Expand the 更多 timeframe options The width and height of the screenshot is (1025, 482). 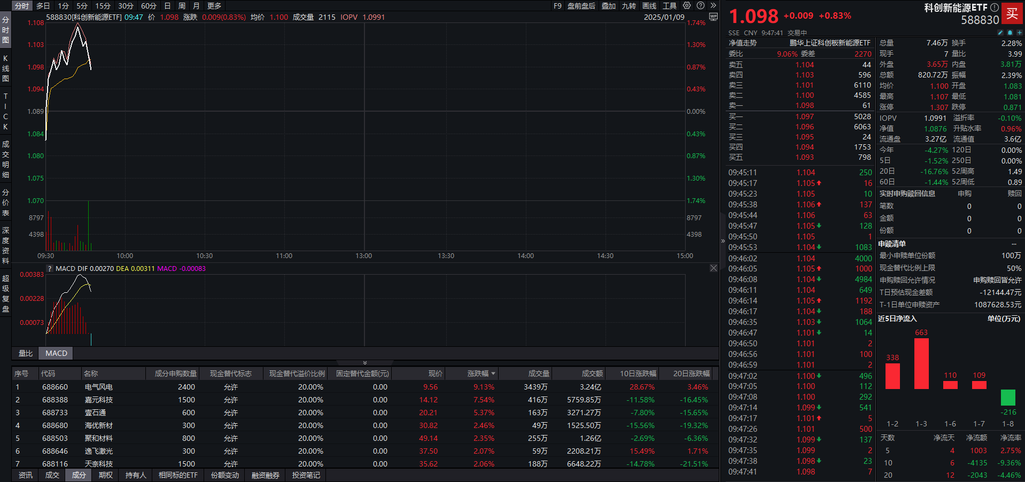coord(214,6)
